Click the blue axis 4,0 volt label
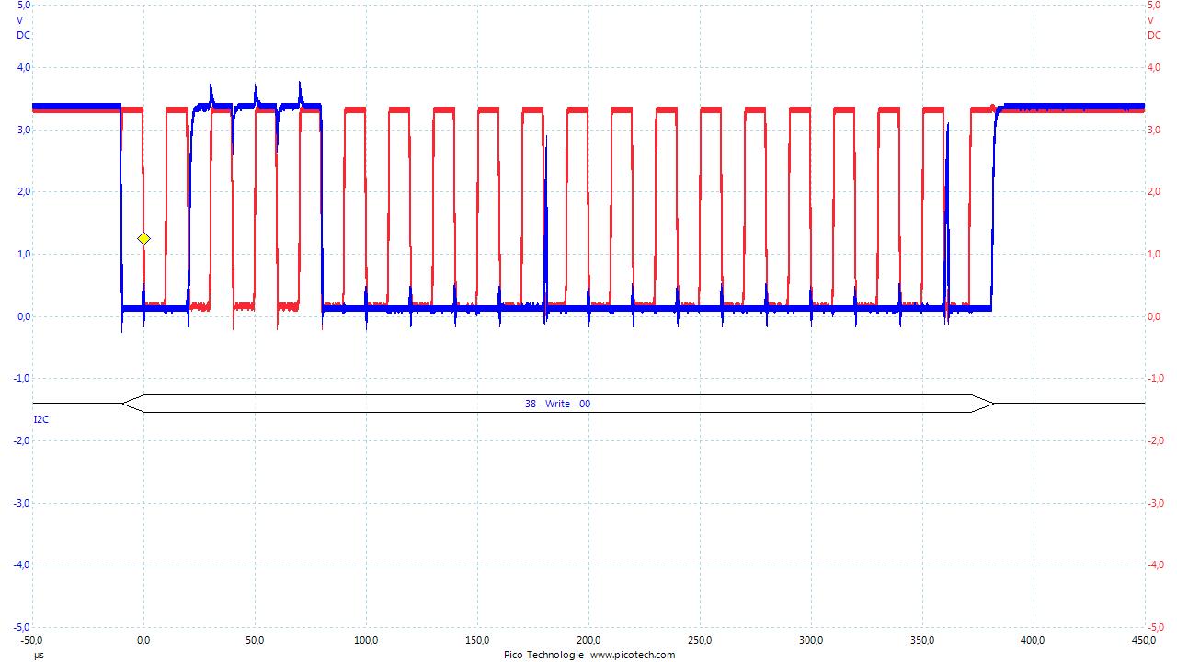The height and width of the screenshot is (662, 1177). coord(24,67)
